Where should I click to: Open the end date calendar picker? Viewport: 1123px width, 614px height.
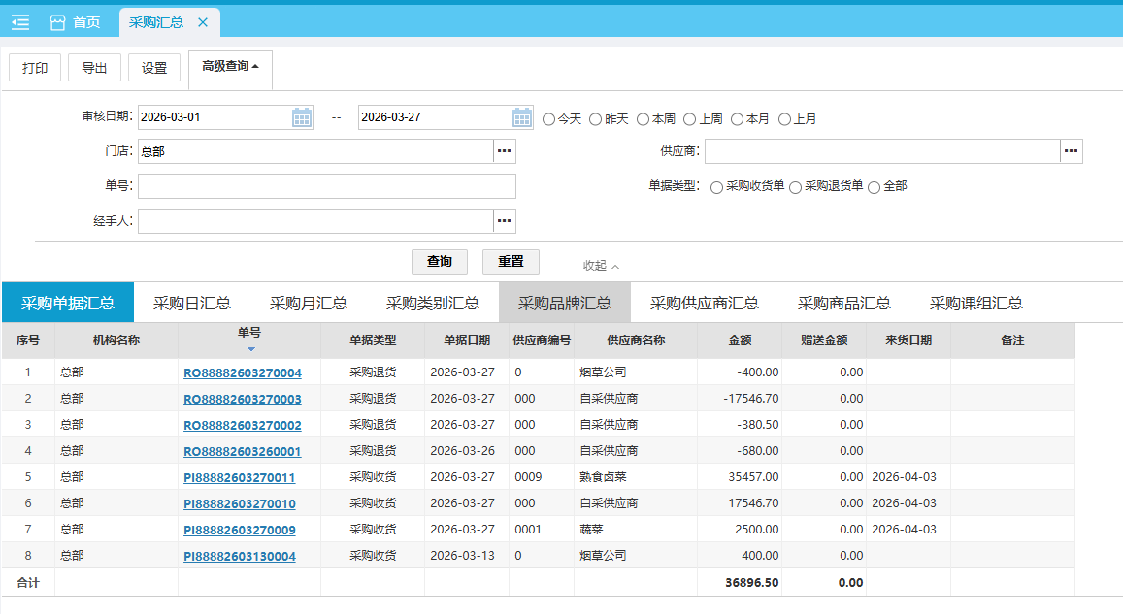(x=522, y=117)
